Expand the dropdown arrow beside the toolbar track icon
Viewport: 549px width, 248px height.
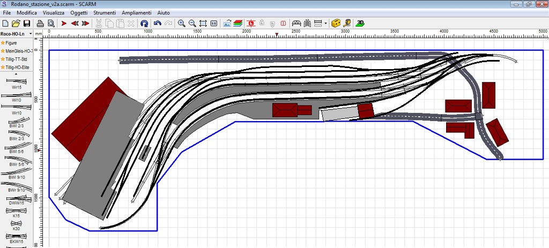(x=325, y=24)
